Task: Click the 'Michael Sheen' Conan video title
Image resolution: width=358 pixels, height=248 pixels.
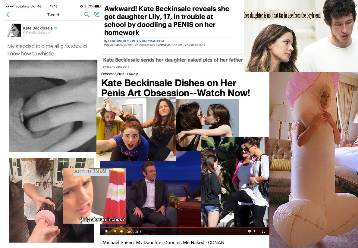Action: coord(163,243)
